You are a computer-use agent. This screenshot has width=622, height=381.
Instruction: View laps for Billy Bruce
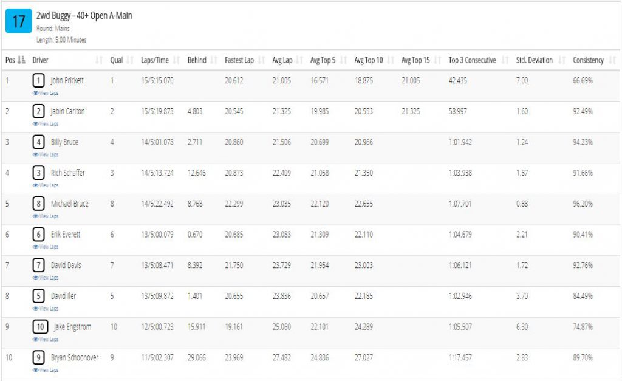click(x=46, y=154)
